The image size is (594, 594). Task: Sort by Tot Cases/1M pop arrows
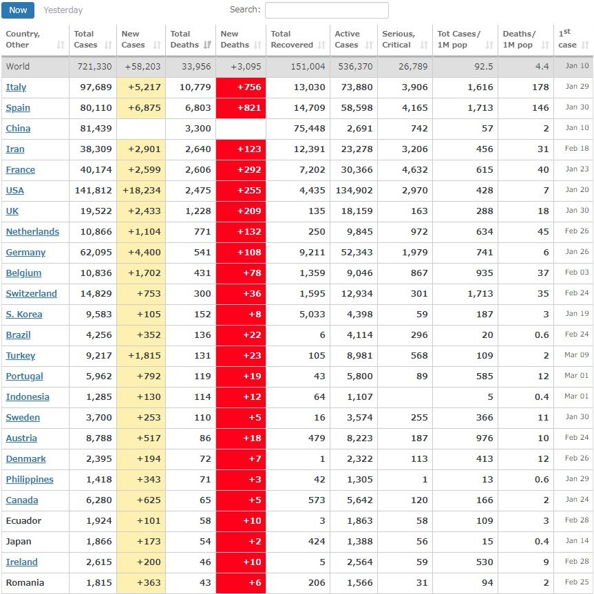tap(489, 45)
